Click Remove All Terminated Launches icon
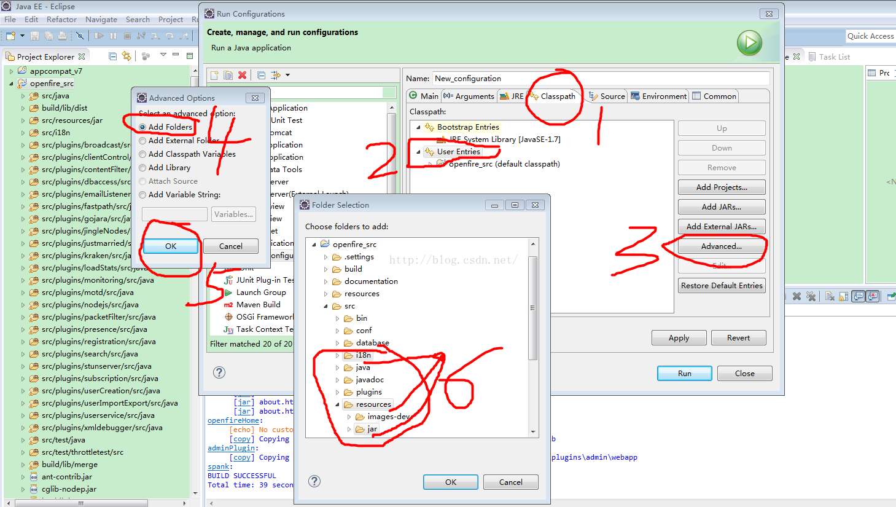 click(811, 296)
